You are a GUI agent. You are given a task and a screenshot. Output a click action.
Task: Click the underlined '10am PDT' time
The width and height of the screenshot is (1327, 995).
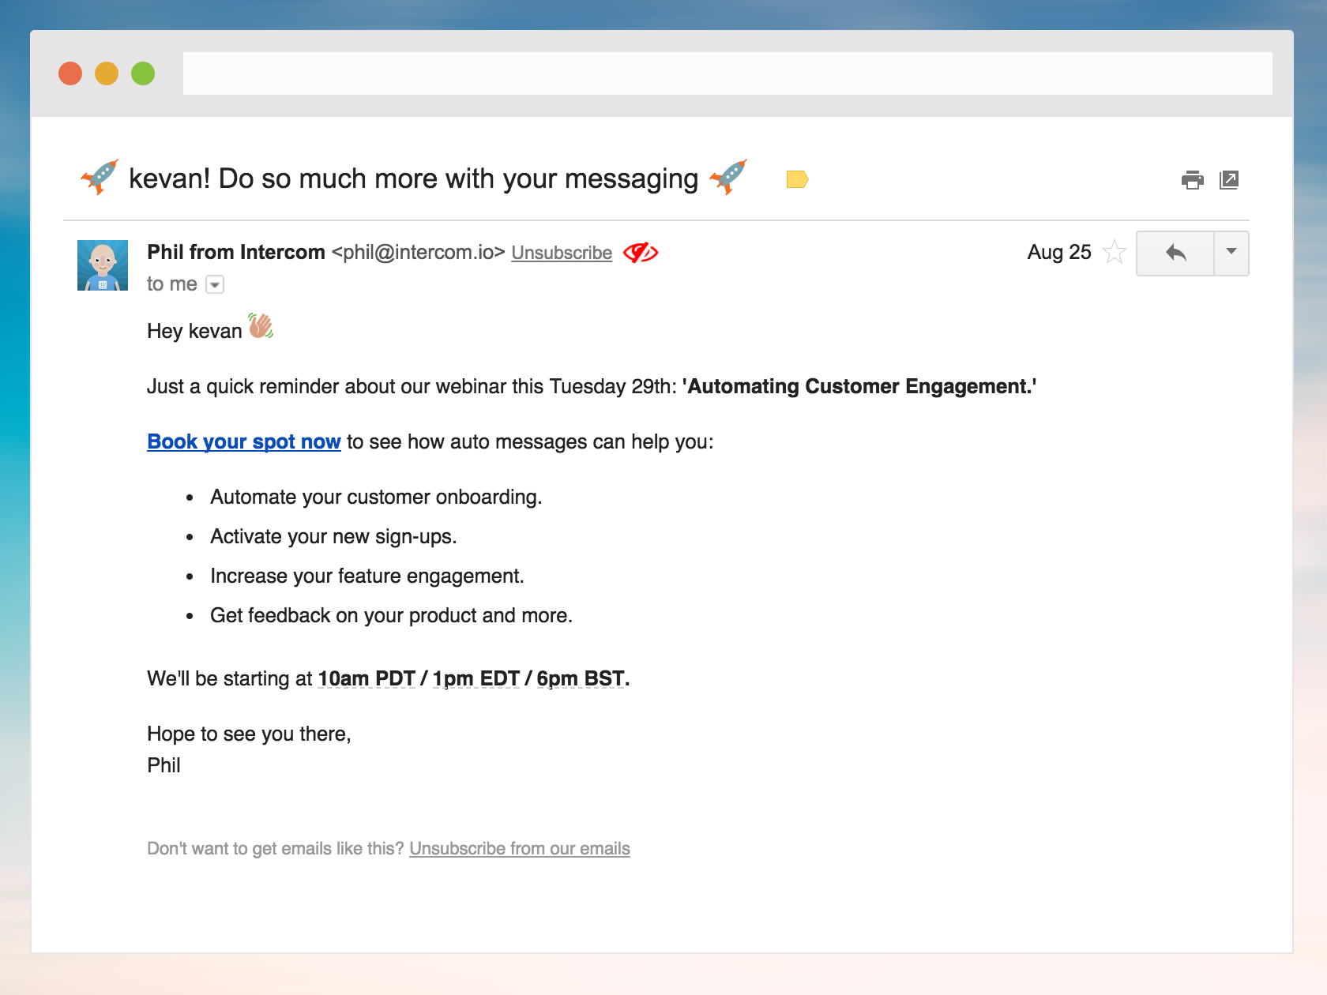[366, 678]
